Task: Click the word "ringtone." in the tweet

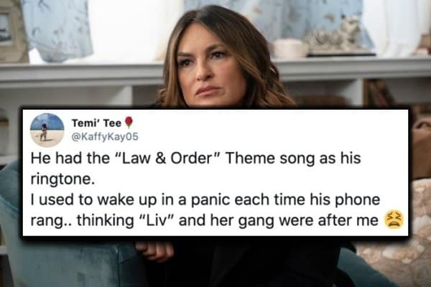Action: point(61,180)
